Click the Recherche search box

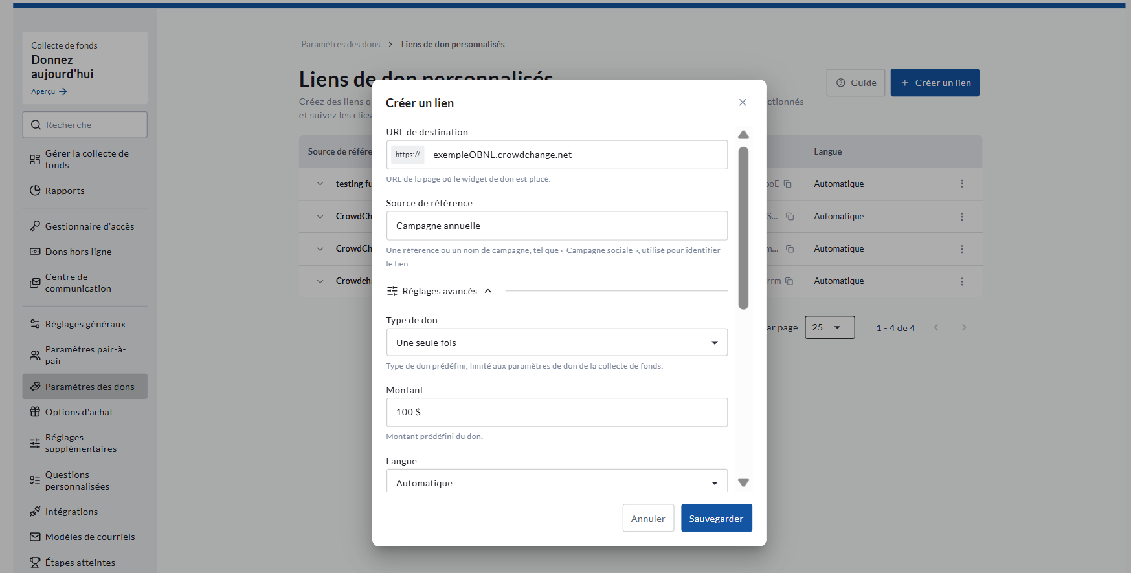click(85, 124)
